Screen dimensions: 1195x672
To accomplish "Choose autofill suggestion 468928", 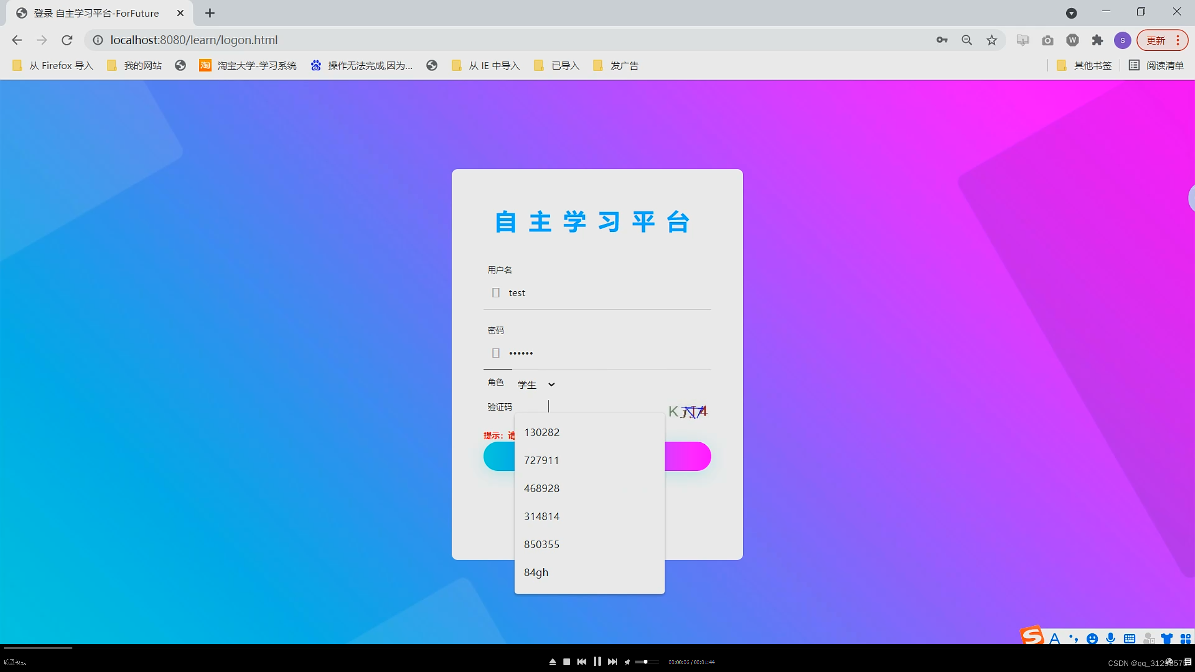I will 589,488.
